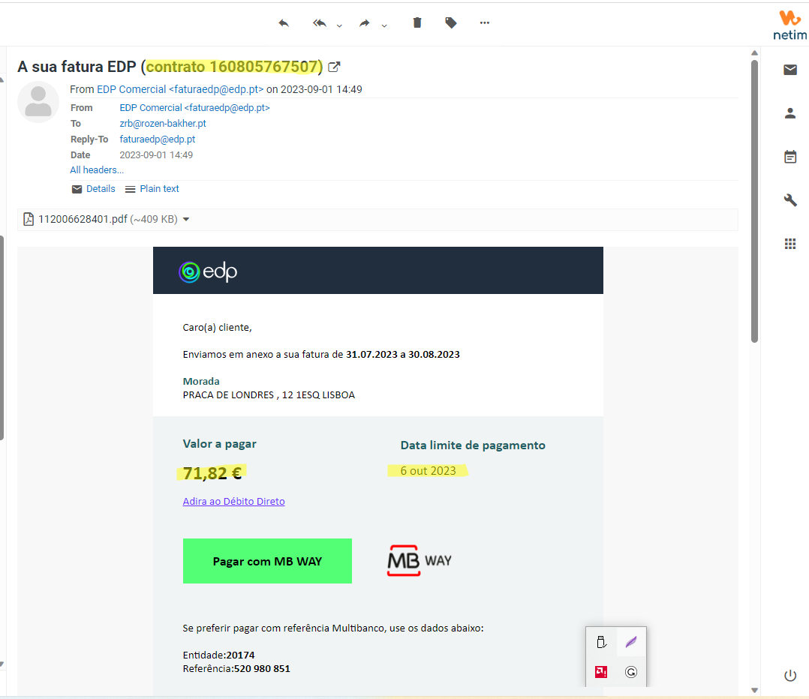Click the netim logo

click(790, 25)
